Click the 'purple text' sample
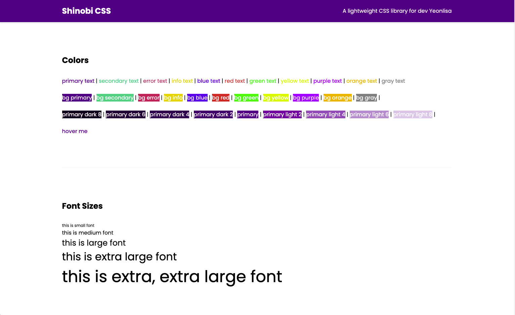Image resolution: width=515 pixels, height=315 pixels. [328, 81]
